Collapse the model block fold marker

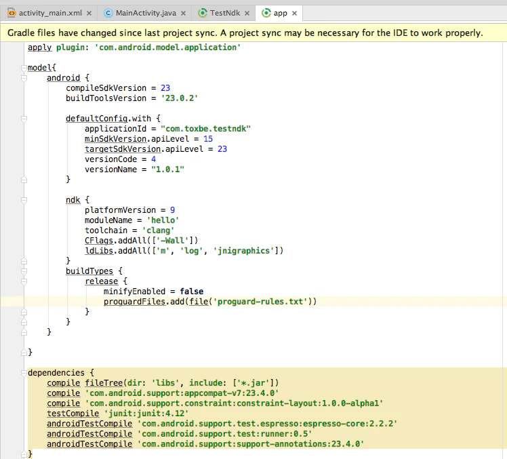click(x=24, y=68)
